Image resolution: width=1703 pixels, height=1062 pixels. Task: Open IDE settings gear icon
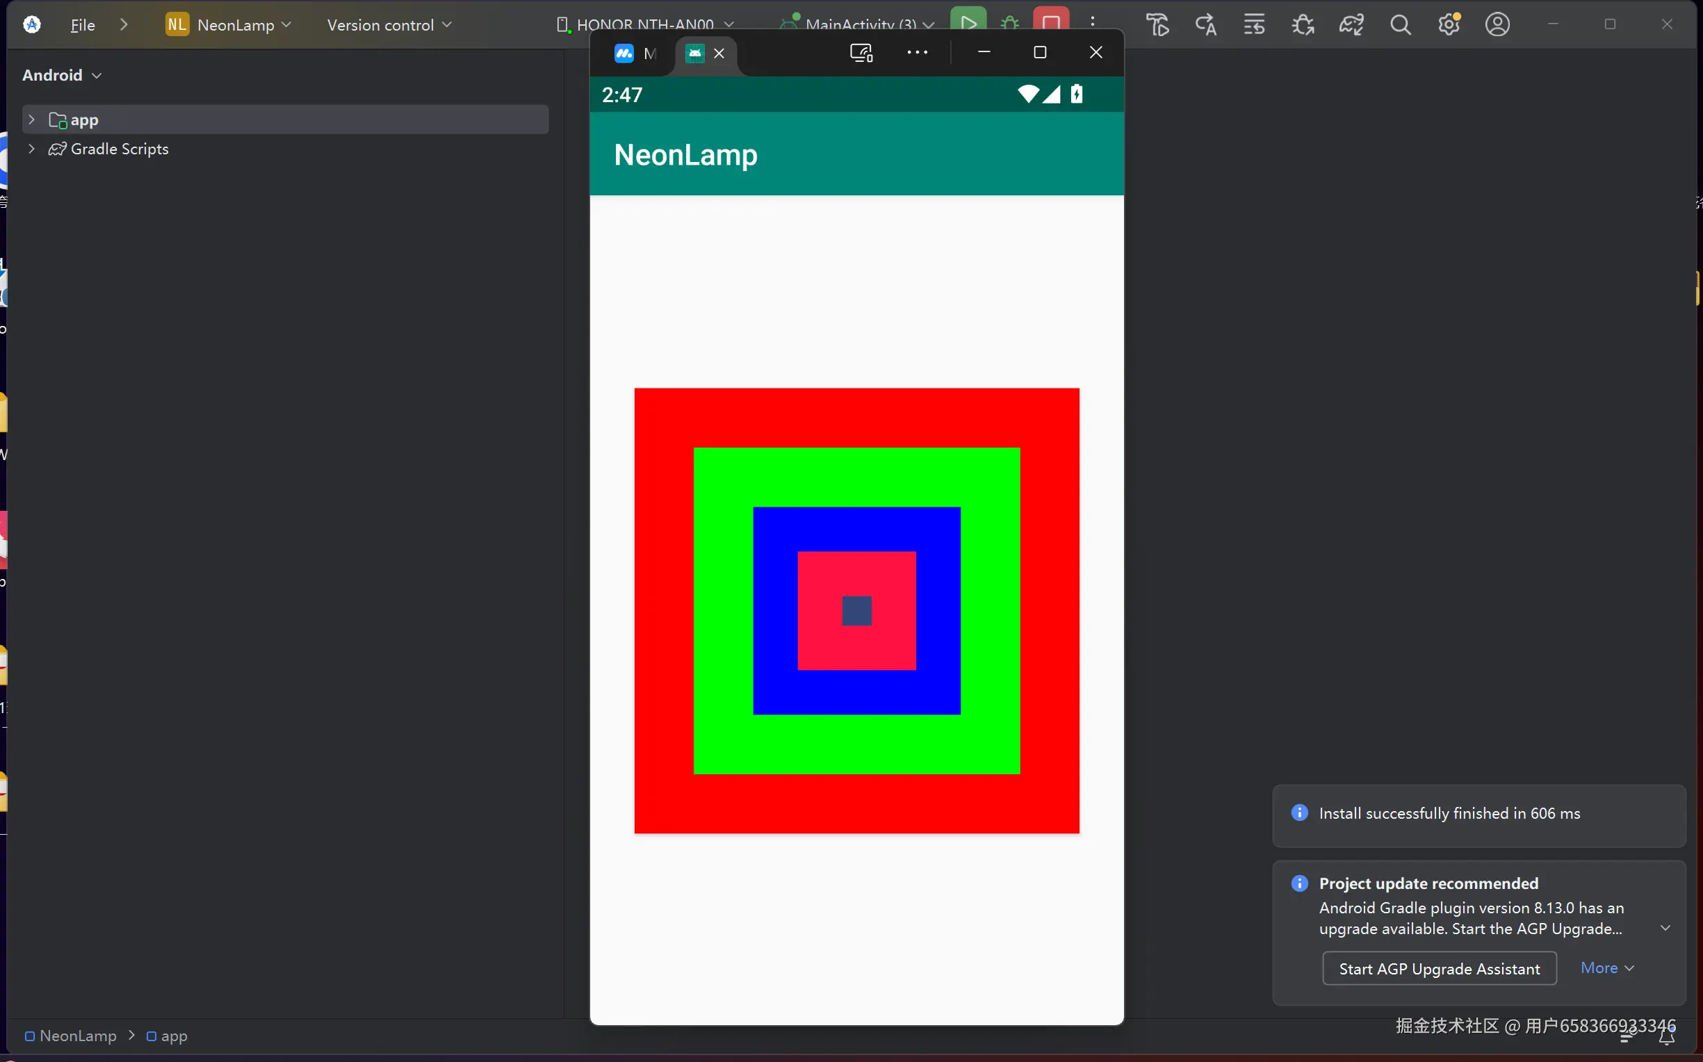tap(1448, 25)
